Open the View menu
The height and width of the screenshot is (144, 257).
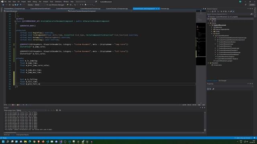(14, 2)
